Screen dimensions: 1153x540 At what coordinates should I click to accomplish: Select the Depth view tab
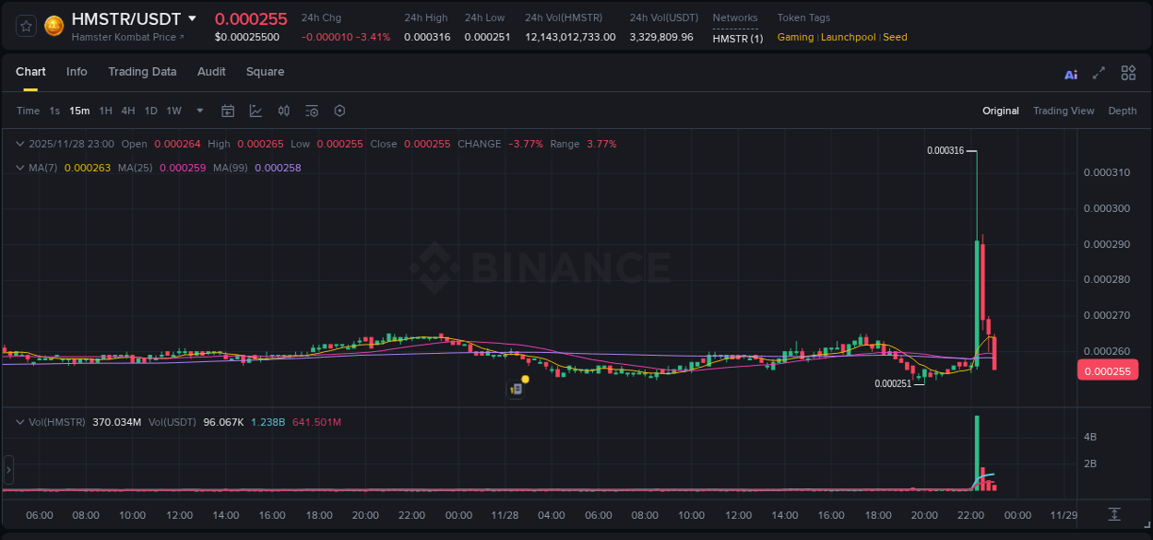tap(1122, 111)
